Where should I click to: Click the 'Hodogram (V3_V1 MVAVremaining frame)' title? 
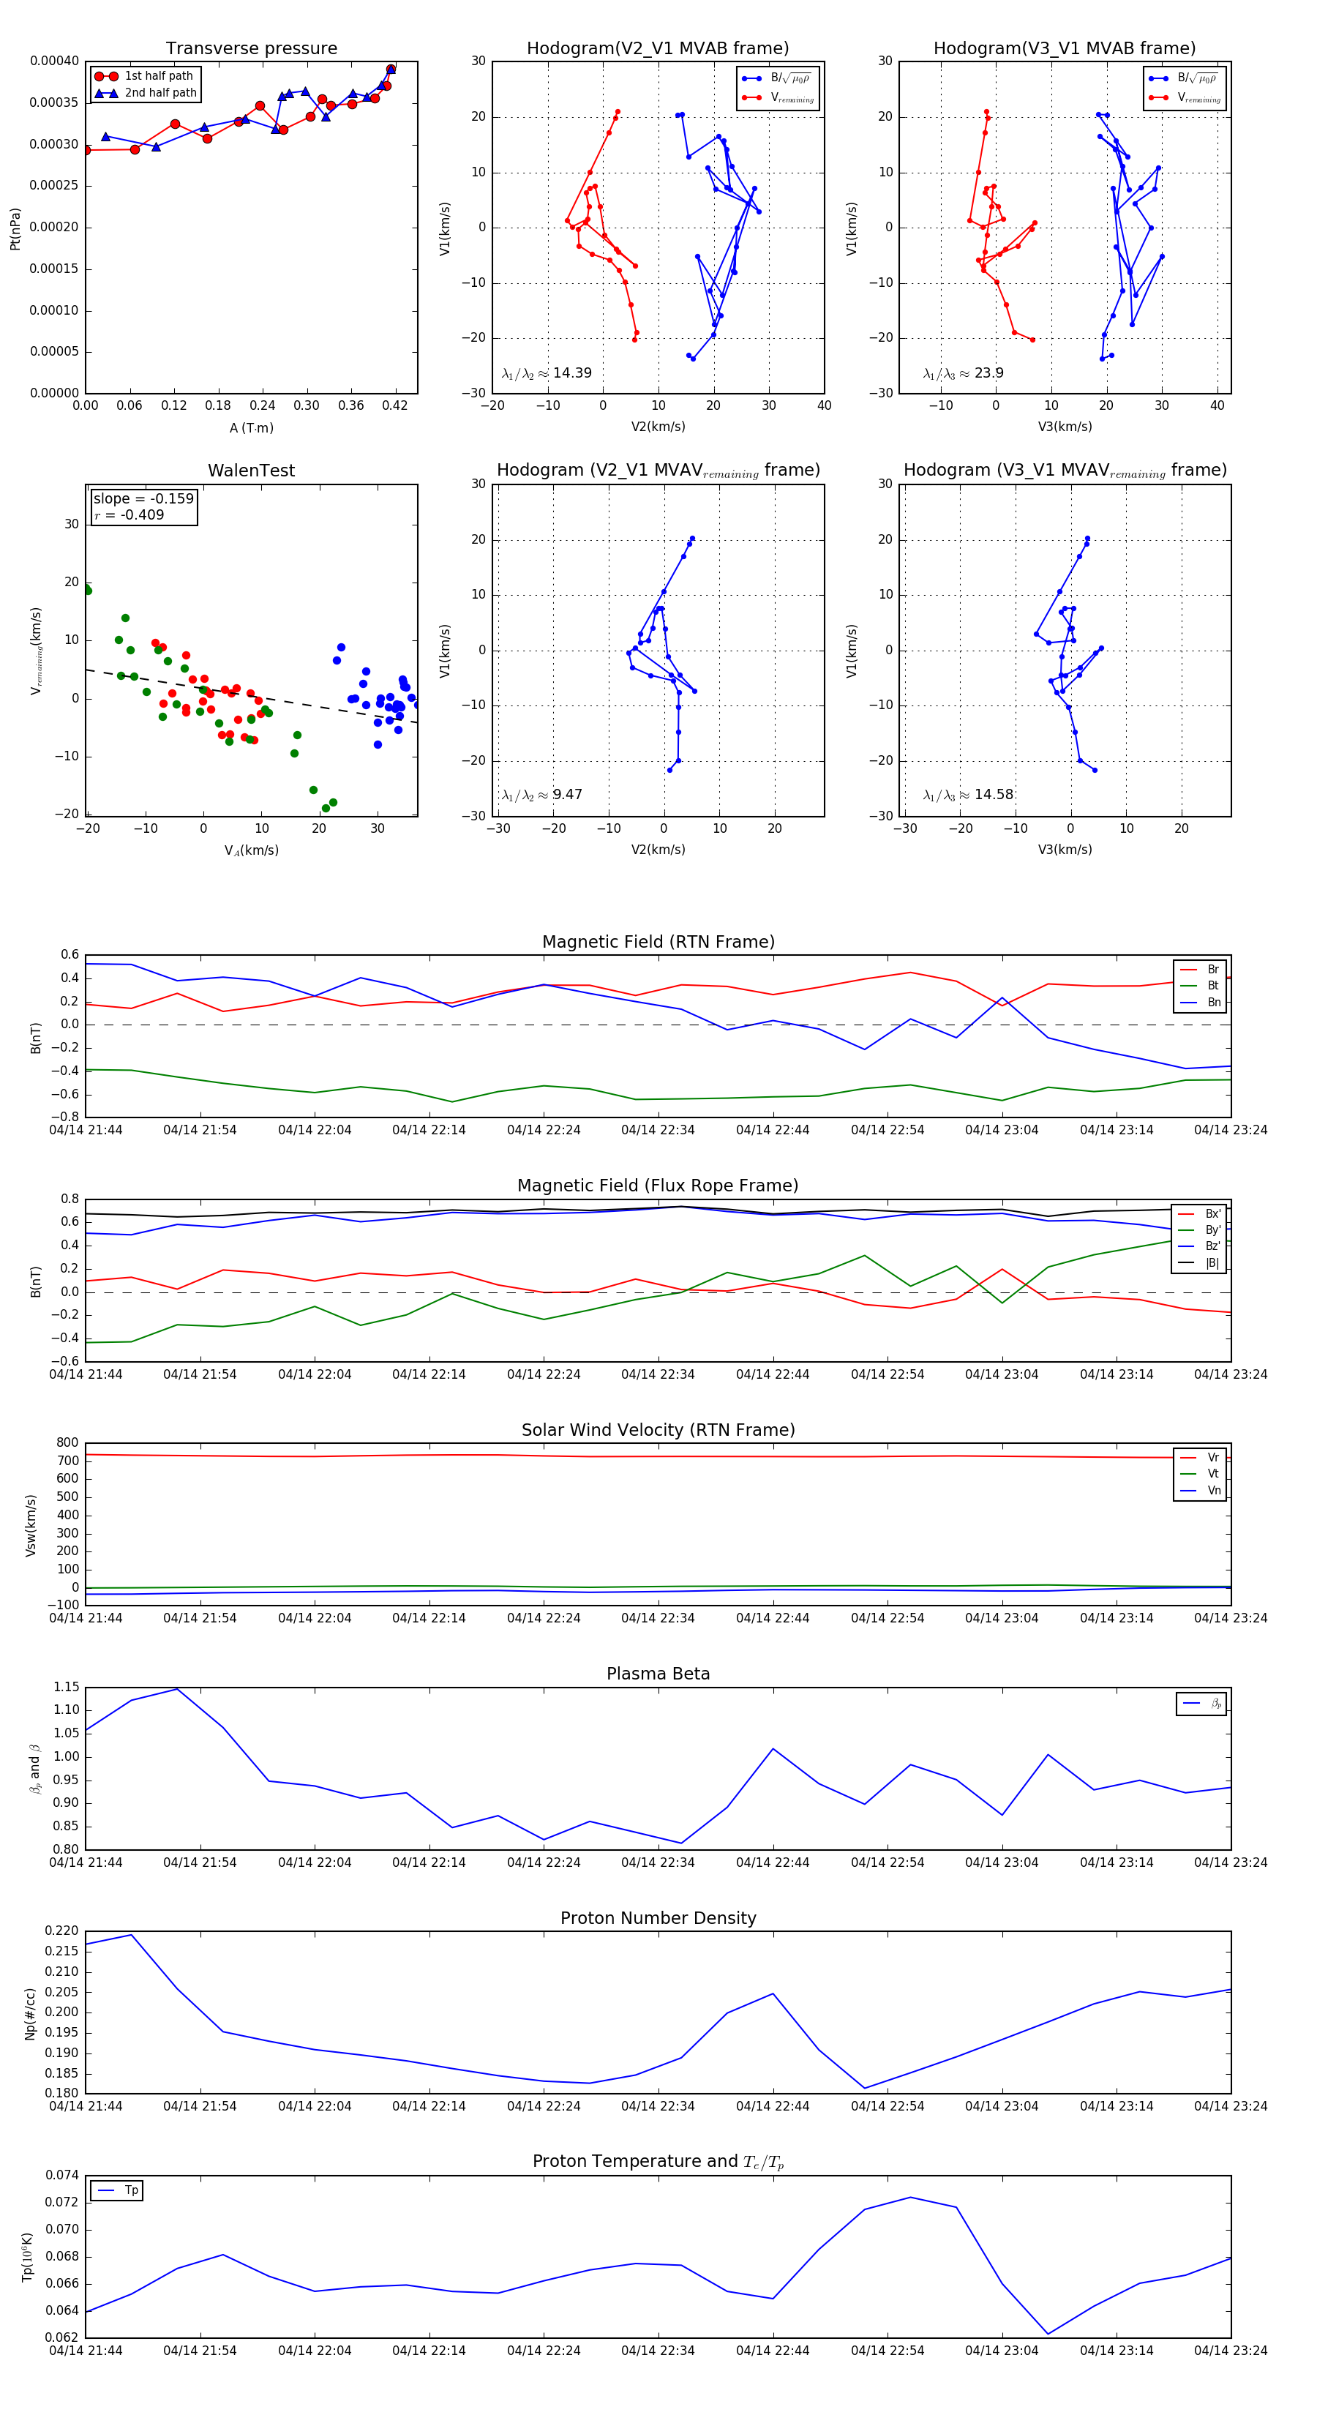[x=1065, y=471]
